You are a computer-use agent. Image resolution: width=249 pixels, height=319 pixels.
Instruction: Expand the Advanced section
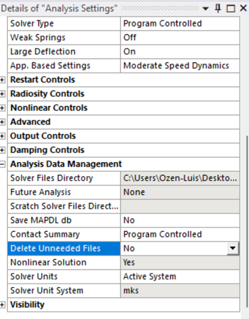[x=2, y=122]
